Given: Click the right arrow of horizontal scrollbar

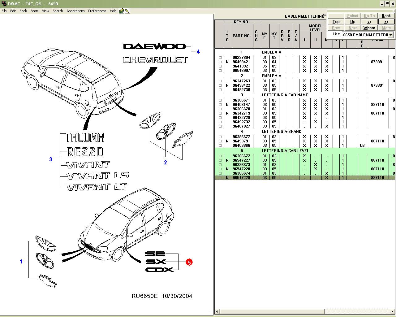Looking at the screenshot, I should [x=393, y=311].
